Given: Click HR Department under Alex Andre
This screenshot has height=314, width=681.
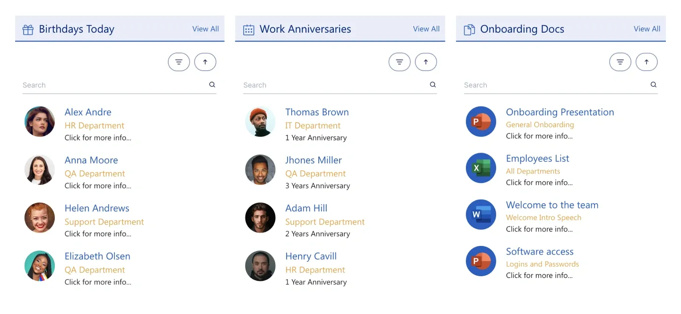Looking at the screenshot, I should click(95, 126).
